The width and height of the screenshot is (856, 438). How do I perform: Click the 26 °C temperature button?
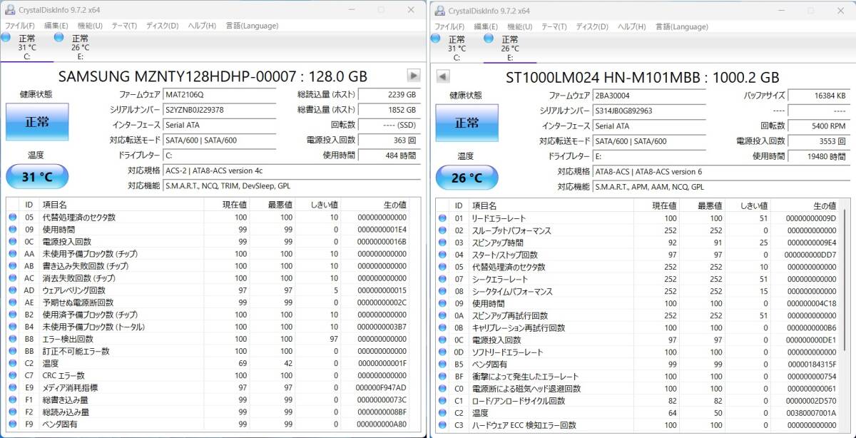[x=466, y=178]
